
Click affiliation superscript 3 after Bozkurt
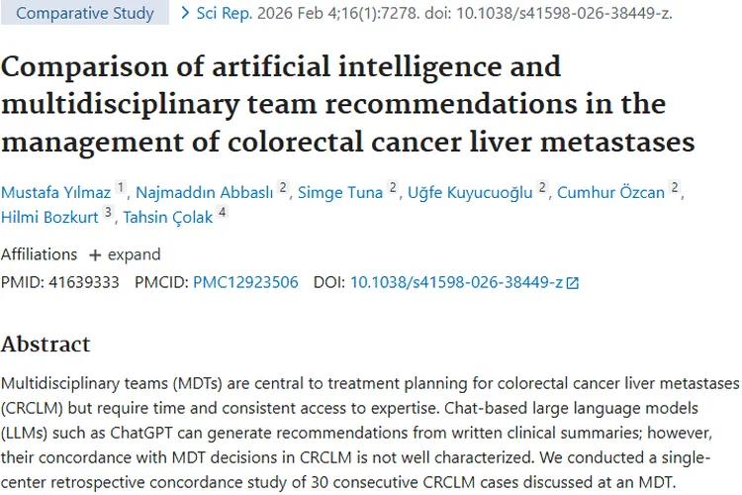[108, 212]
